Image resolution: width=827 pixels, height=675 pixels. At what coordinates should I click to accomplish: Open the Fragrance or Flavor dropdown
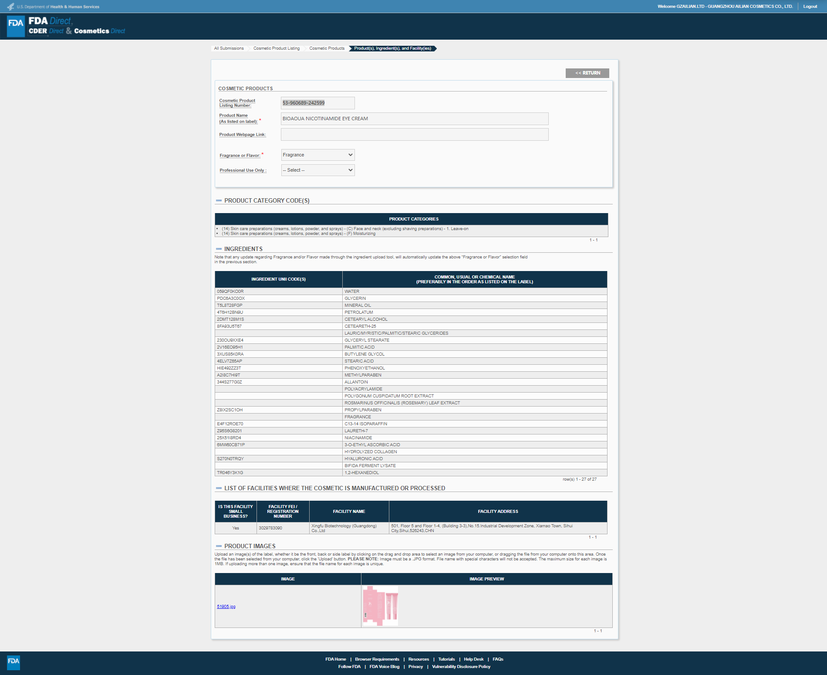(x=317, y=155)
